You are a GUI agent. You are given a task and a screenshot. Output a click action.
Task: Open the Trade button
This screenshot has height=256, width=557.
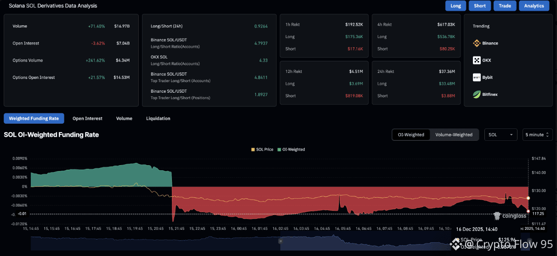(x=505, y=6)
